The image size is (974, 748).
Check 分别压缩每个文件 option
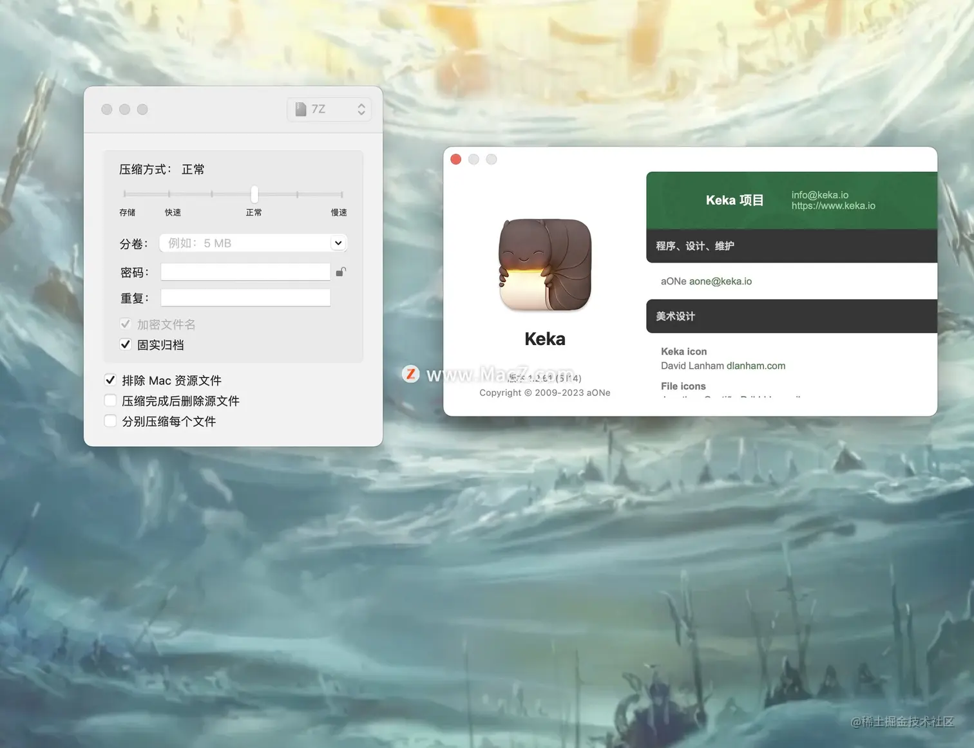pos(110,420)
